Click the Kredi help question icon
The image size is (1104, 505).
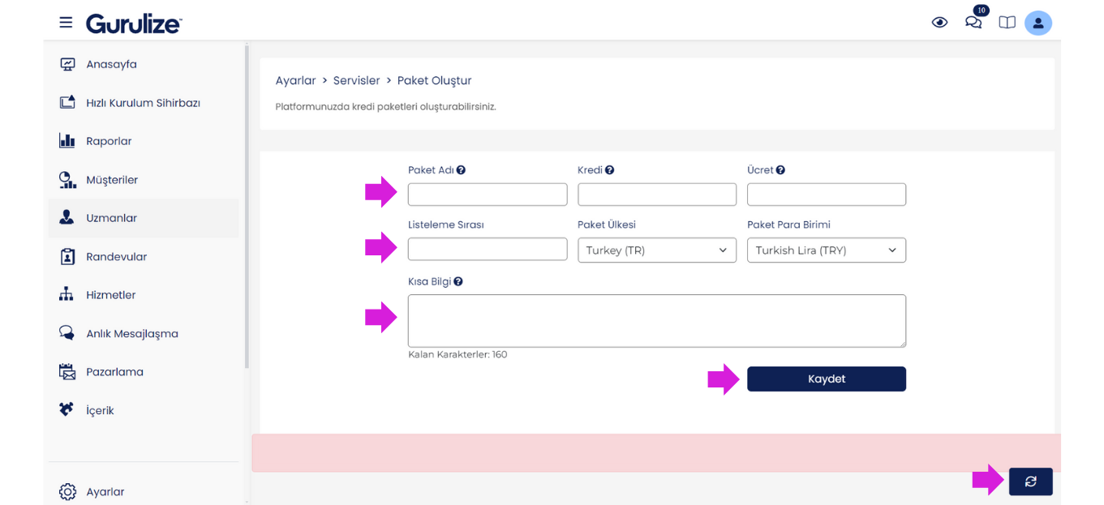[609, 170]
